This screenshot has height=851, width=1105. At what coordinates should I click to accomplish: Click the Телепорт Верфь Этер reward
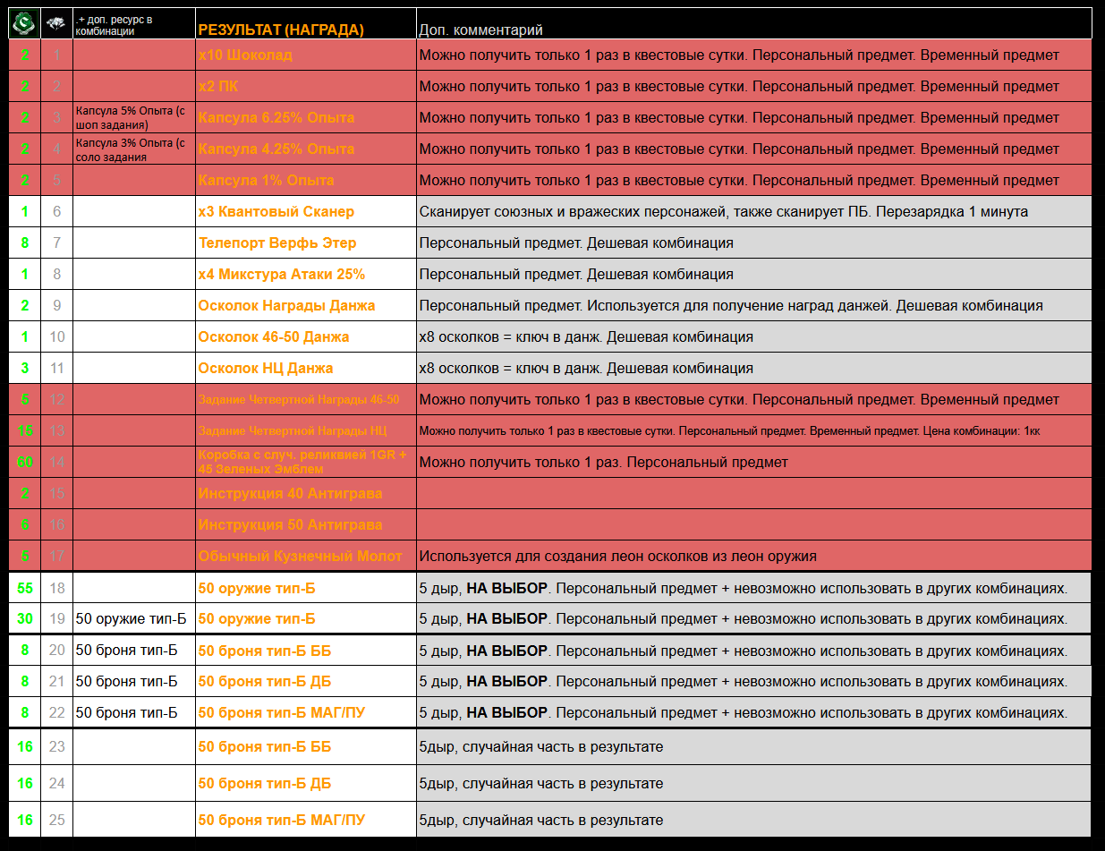(x=276, y=243)
